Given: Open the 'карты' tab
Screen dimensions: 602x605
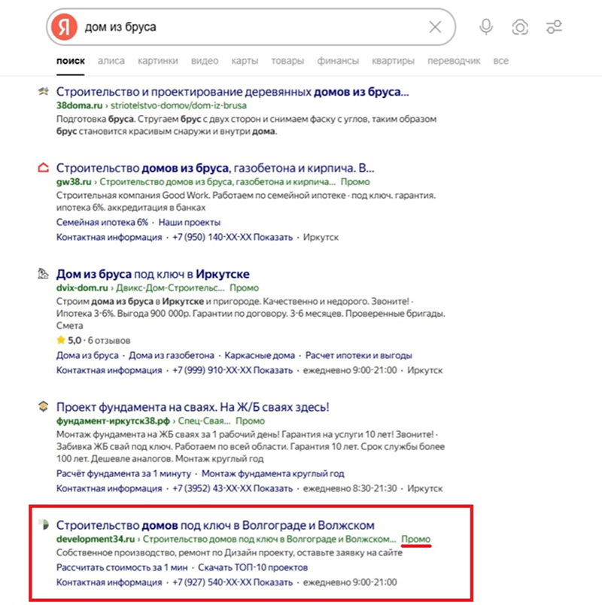Looking at the screenshot, I should 245,61.
